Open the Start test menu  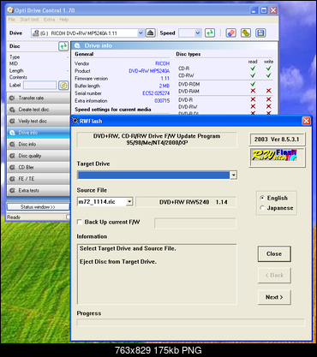29,20
